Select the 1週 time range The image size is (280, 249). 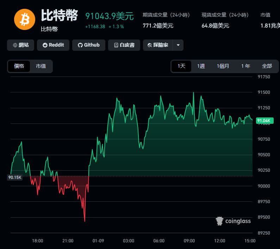click(201, 66)
